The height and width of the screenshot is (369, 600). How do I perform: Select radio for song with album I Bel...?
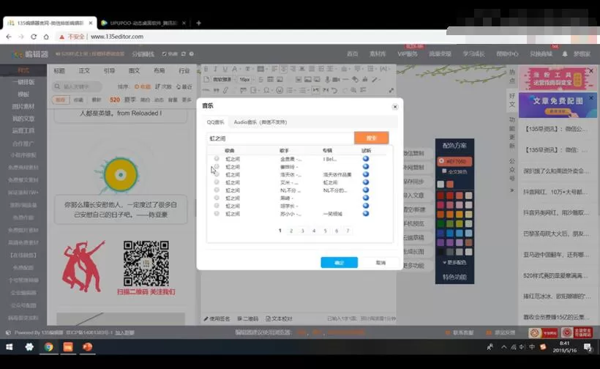pos(217,158)
